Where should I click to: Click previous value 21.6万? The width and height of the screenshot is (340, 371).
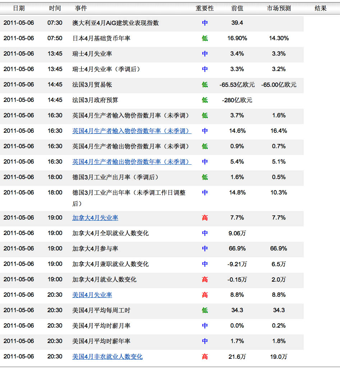click(237, 357)
